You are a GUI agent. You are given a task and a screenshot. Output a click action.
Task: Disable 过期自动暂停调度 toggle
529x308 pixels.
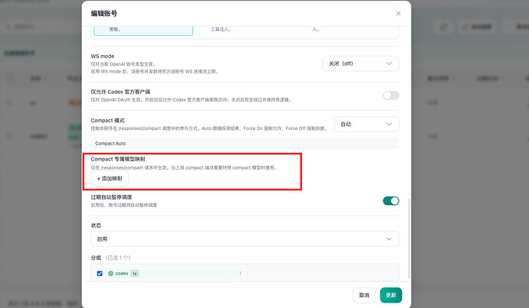tap(391, 201)
